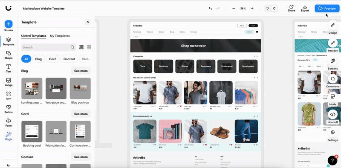
Task: Redo the last action
Action: (218, 8)
